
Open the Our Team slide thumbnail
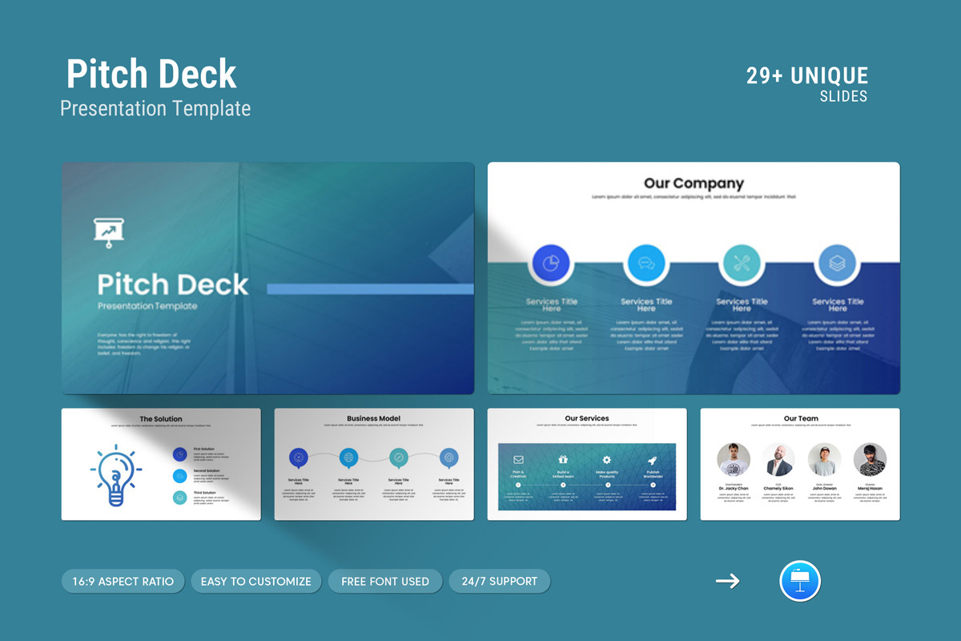tap(800, 464)
